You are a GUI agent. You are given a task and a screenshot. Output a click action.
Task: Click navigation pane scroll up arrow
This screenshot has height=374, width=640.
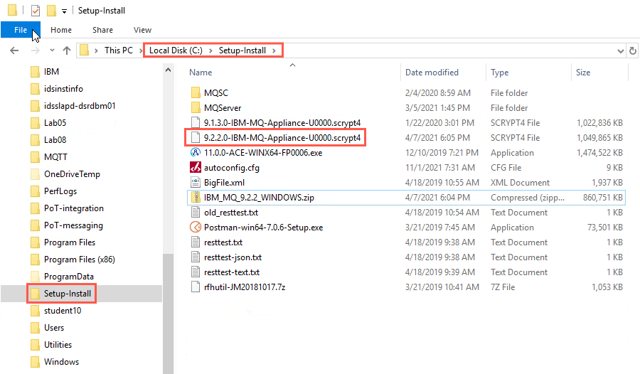[168, 70]
